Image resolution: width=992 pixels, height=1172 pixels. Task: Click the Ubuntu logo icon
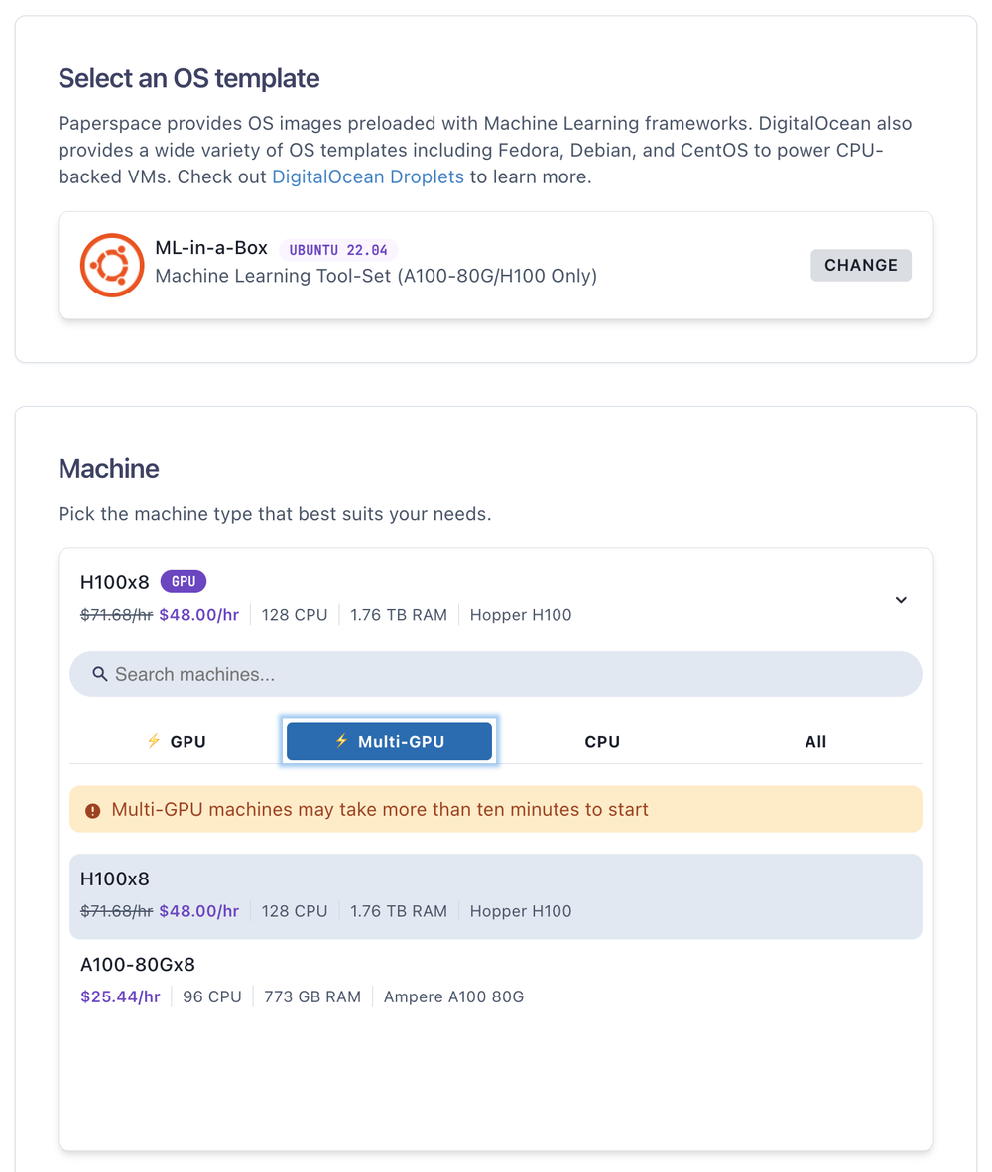point(112,265)
